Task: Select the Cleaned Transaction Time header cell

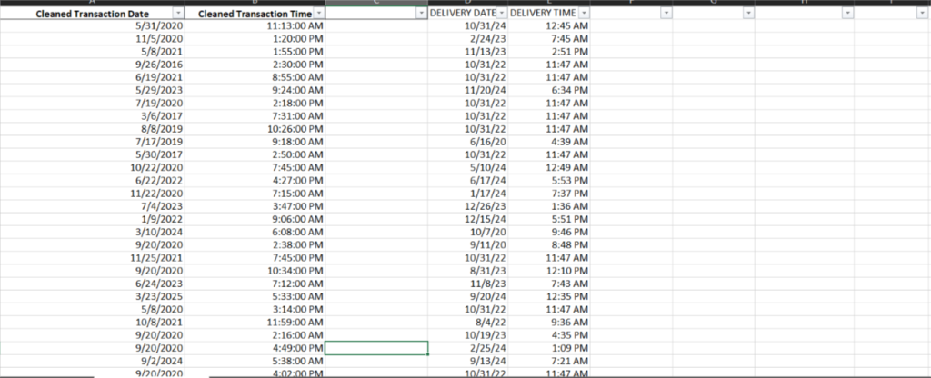Action: pos(255,13)
